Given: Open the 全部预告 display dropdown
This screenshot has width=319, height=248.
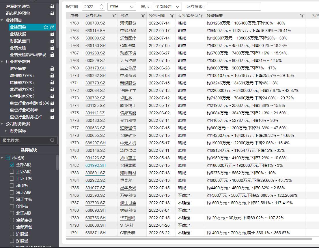Looking at the screenshot, I should [x=167, y=7].
